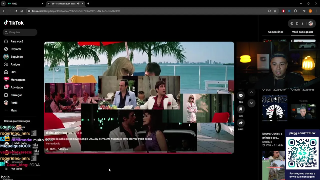Click Ver todos followed accounts
The height and width of the screenshot is (180, 320).
point(16,169)
